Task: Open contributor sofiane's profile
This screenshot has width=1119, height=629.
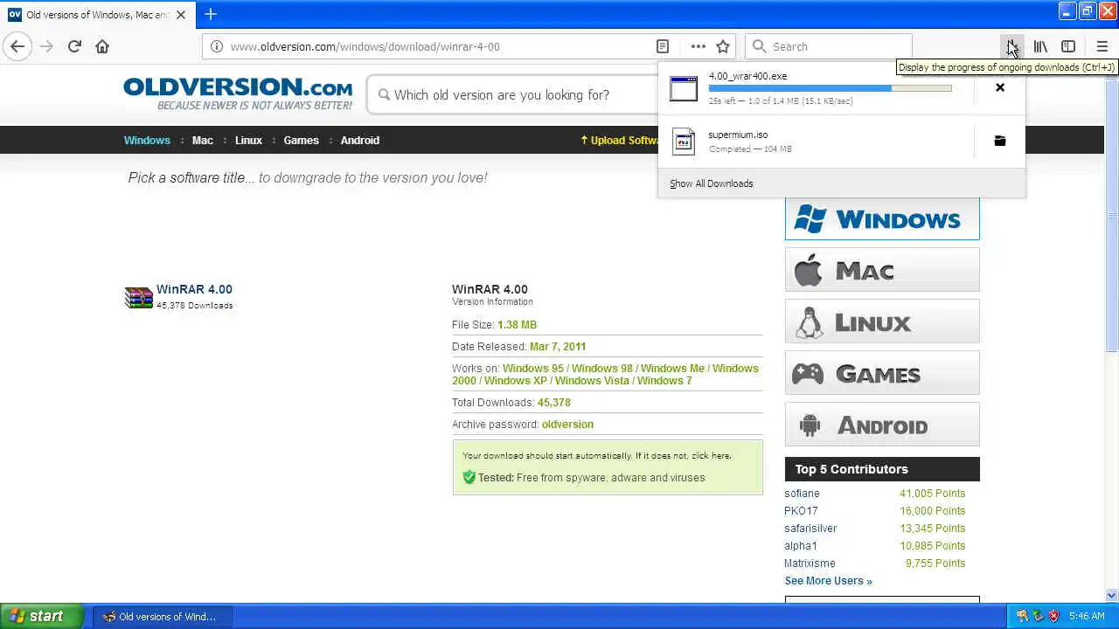Action: (x=802, y=494)
